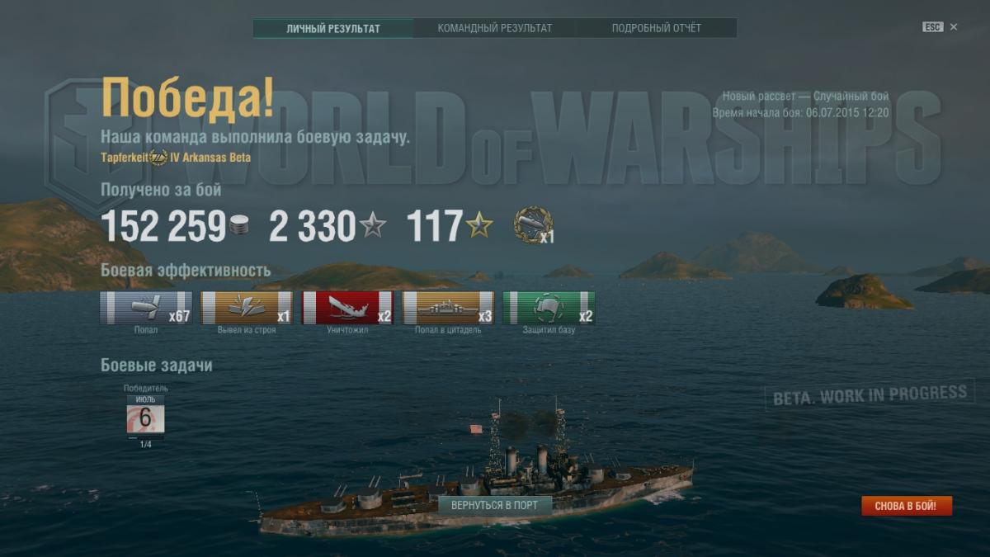Click the gold free experience star
The image size is (990, 557).
point(478,225)
